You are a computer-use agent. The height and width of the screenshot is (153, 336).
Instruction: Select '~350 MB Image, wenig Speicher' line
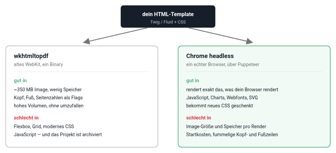point(48,90)
